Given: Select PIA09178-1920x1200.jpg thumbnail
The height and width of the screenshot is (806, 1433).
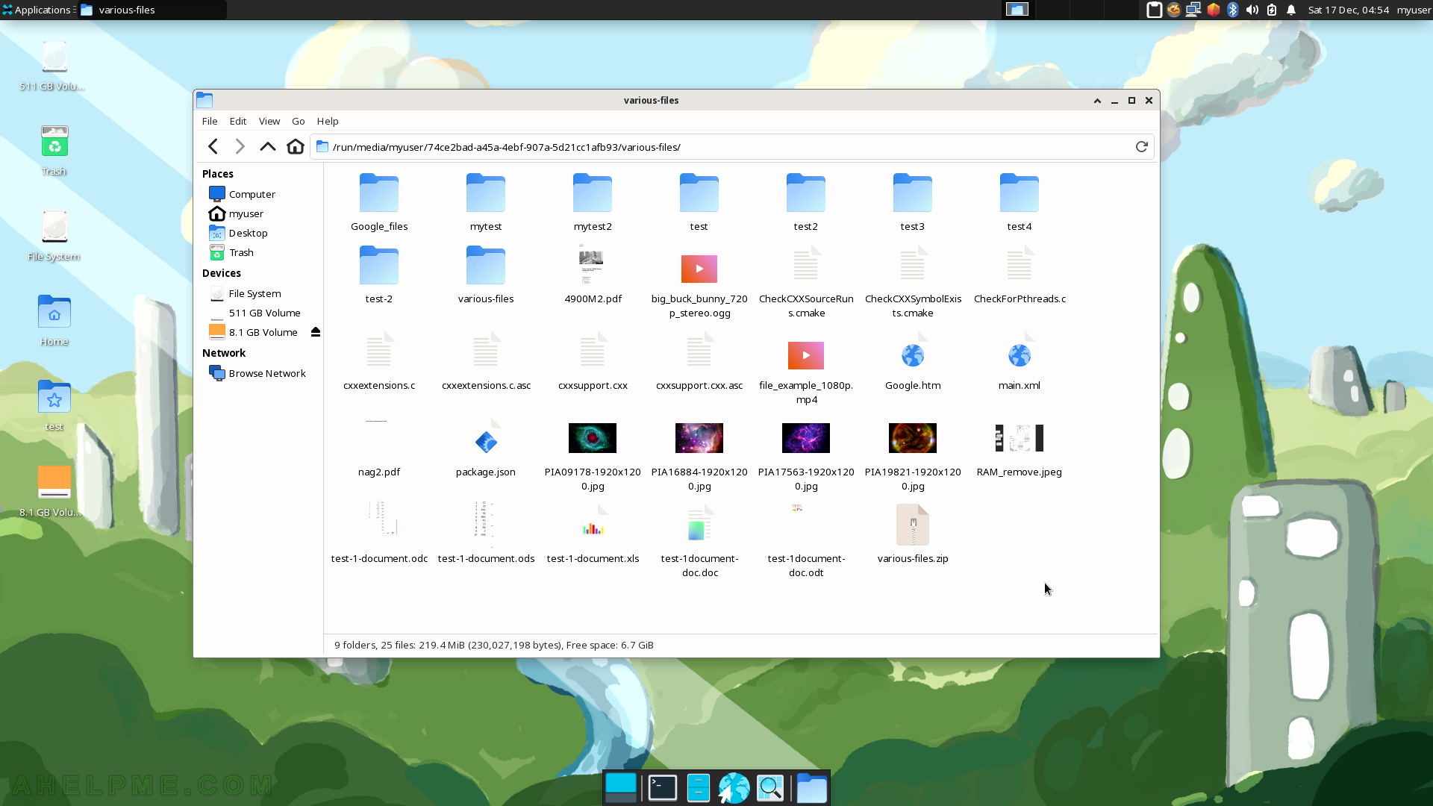Looking at the screenshot, I should coord(593,438).
